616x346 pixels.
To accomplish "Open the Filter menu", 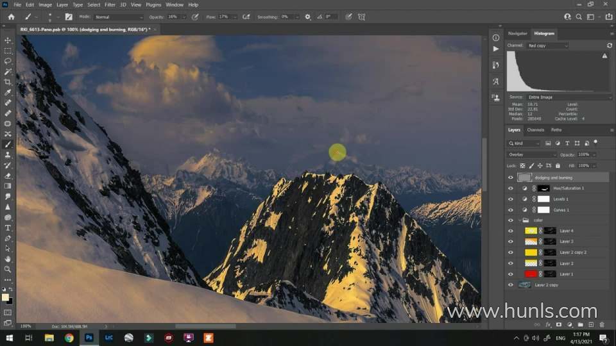I will 110,4.
